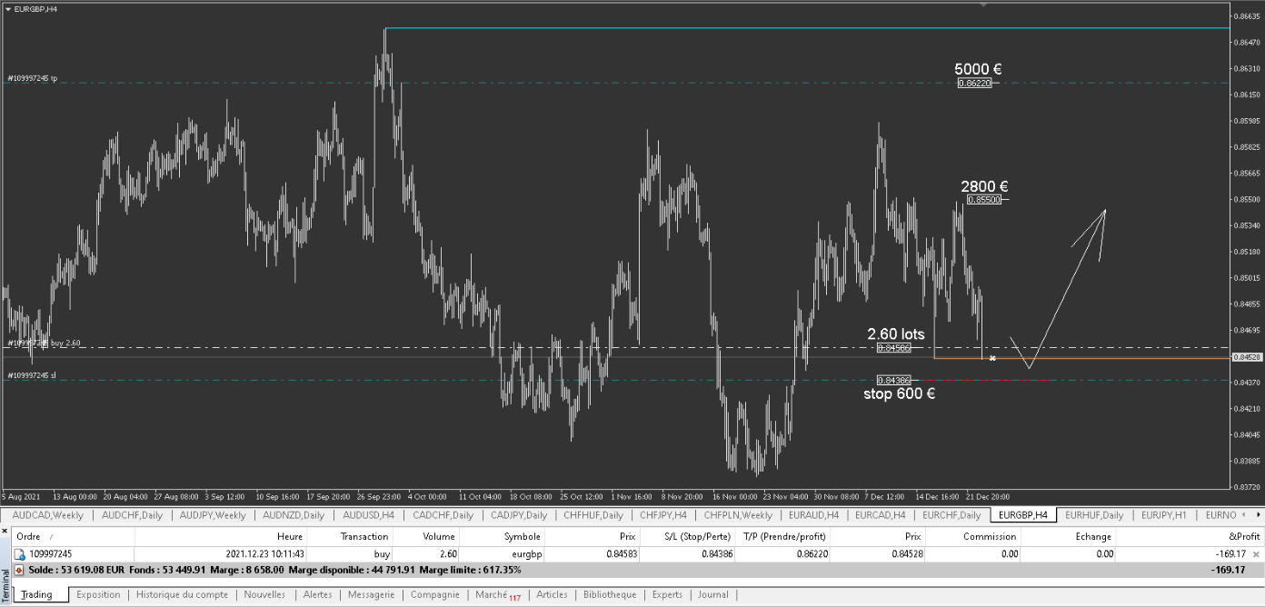Open the Exposition terminal tab
This screenshot has width=1265, height=607.
pyautogui.click(x=98, y=595)
